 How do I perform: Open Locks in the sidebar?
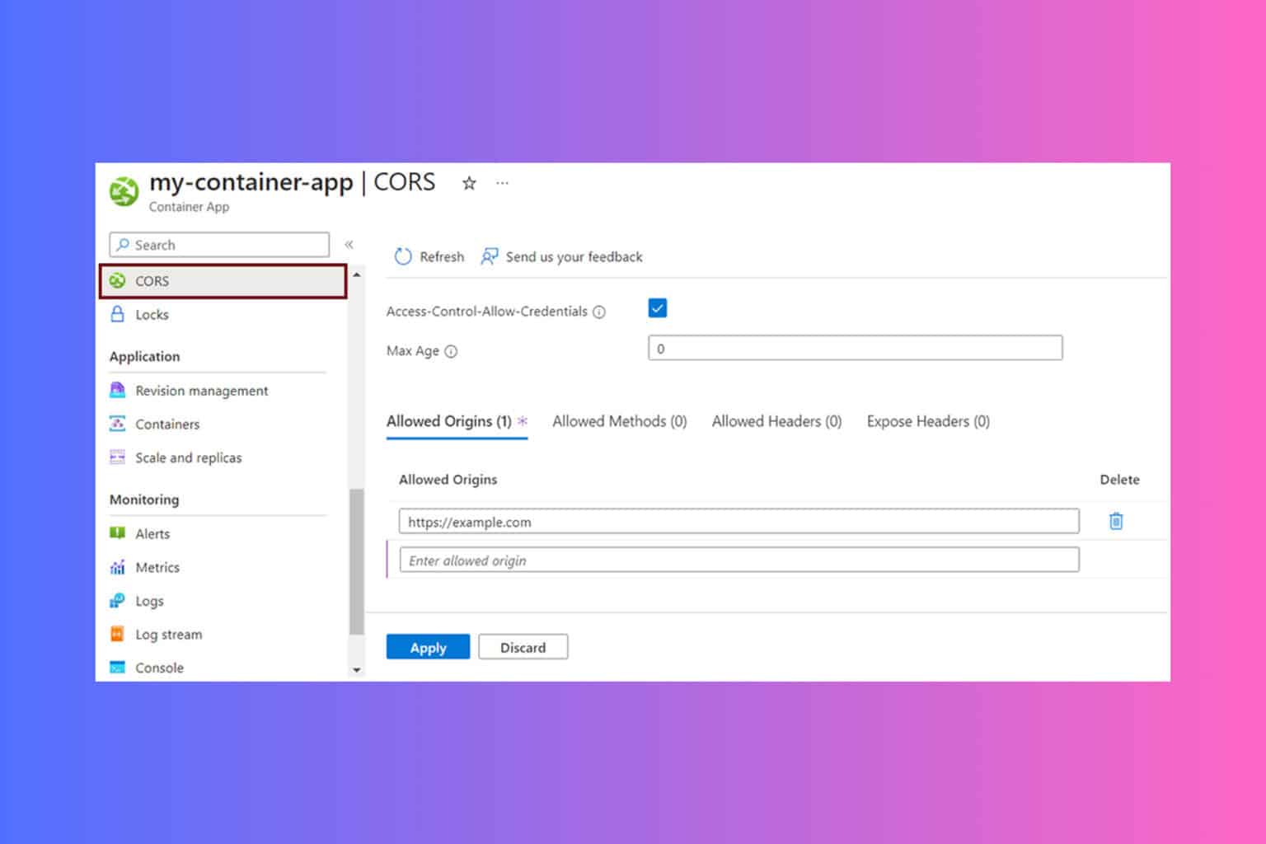tap(152, 315)
